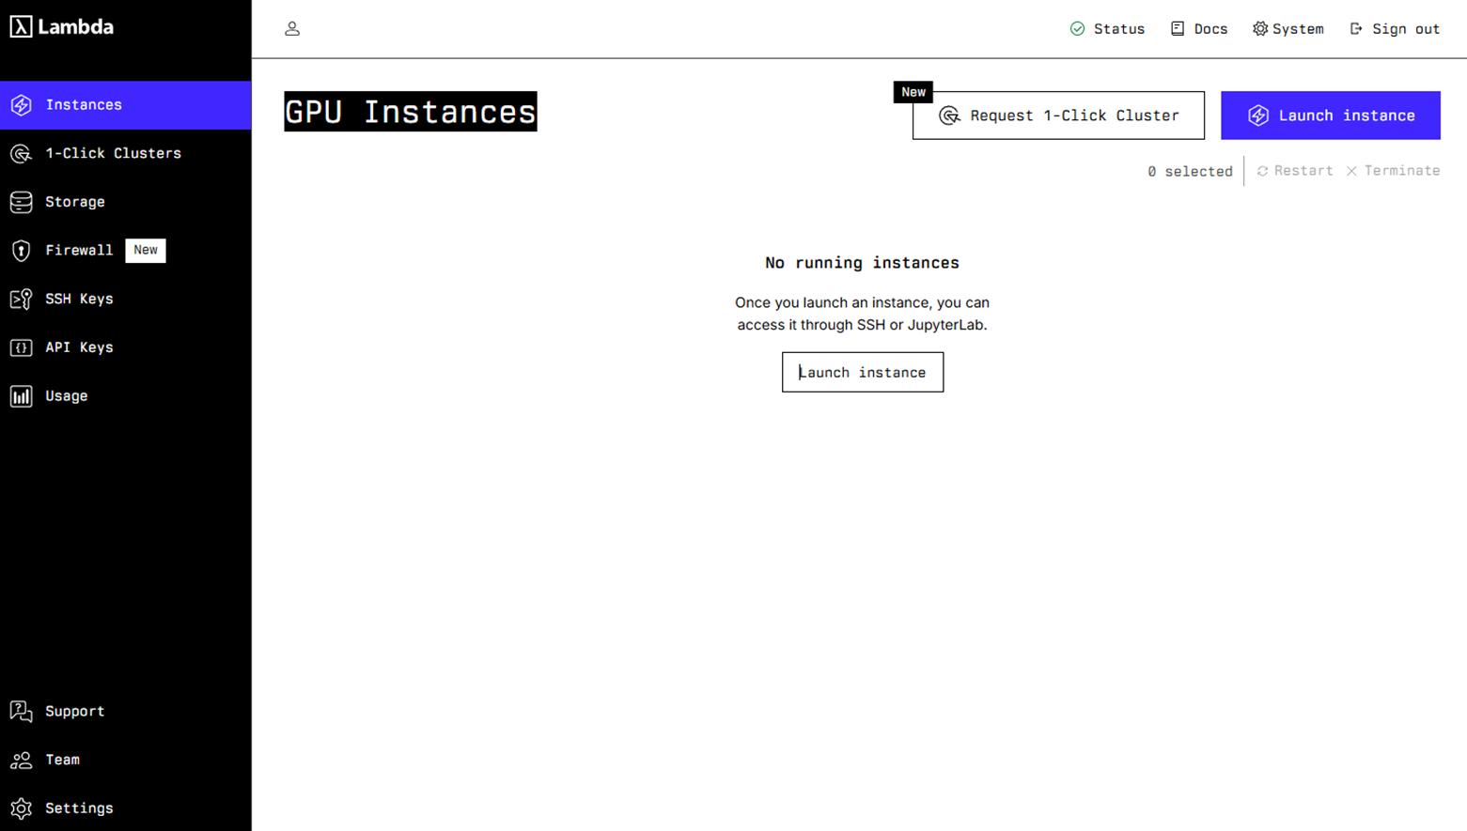Go to 1-Click Clusters page
Screen dimensions: 1467x831
(126, 153)
